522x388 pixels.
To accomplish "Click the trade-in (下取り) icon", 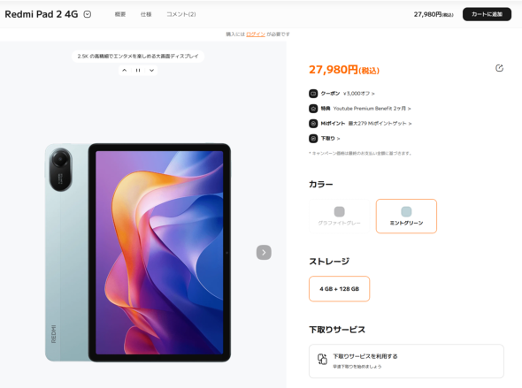I will pos(313,139).
